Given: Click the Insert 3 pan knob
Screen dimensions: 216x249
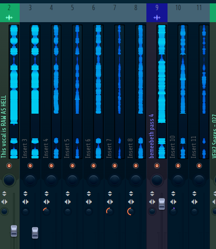Looking at the screenshot, I should [30, 180].
